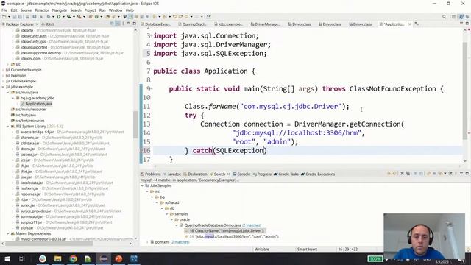Switch to the Problems tab
Viewport: 471px width, 265px height.
point(150,174)
